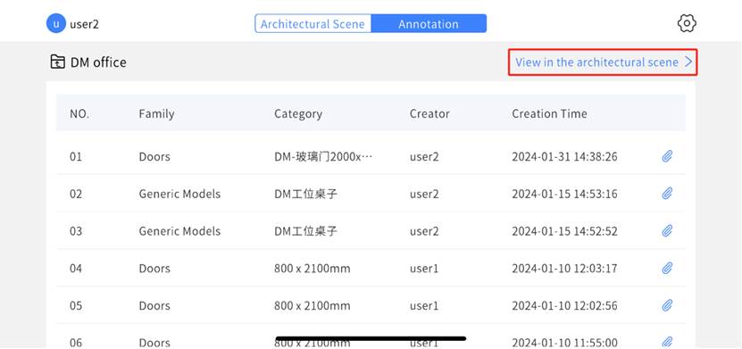Select row number 01
742x349 pixels.
[x=76, y=156]
